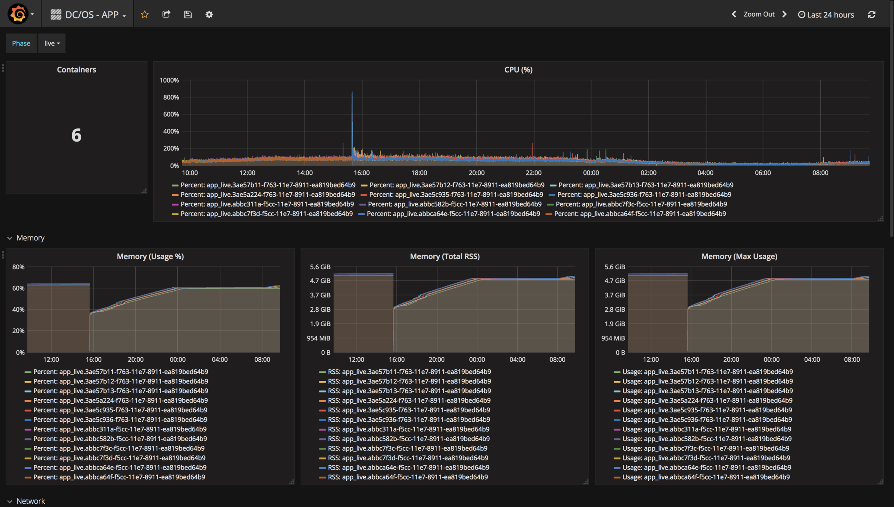
Task: Refresh the dashboard with refresh icon
Action: coord(872,14)
